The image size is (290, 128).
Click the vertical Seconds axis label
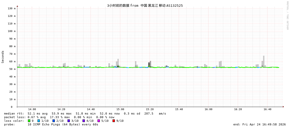point(3,57)
